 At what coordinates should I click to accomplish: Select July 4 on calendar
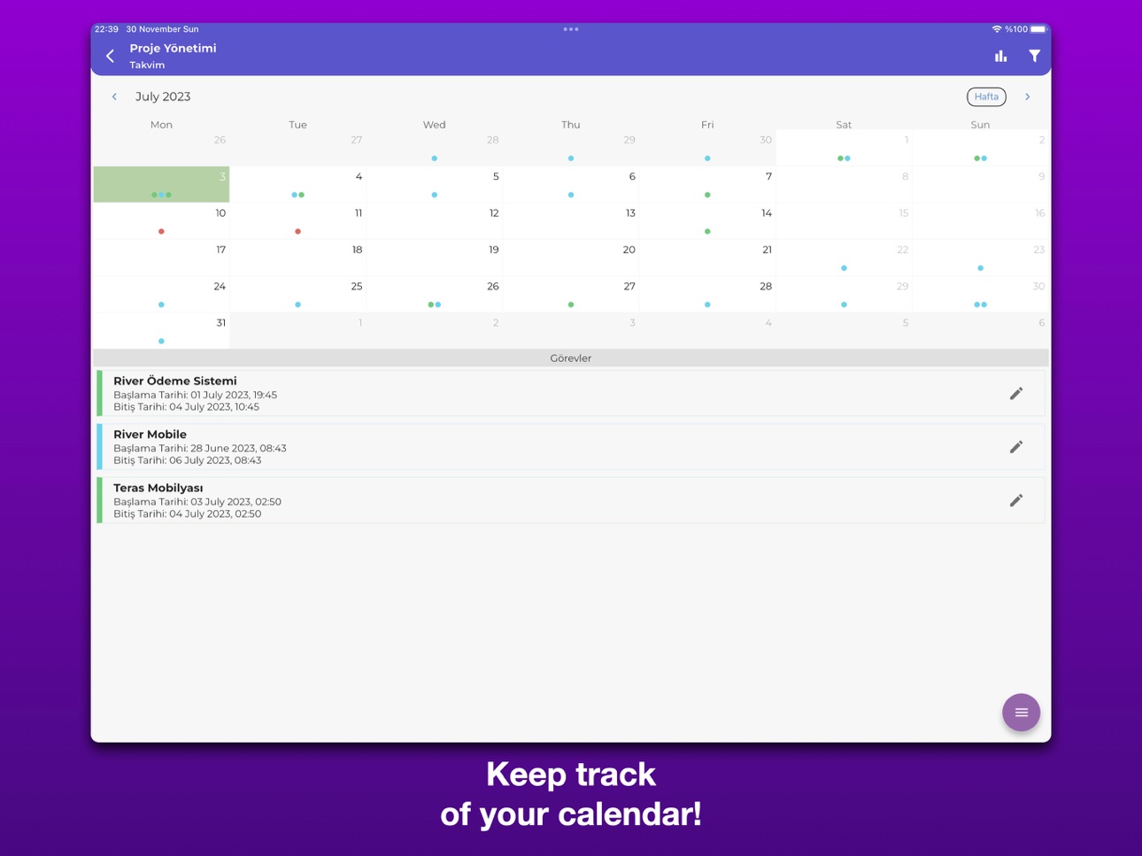pos(298,184)
